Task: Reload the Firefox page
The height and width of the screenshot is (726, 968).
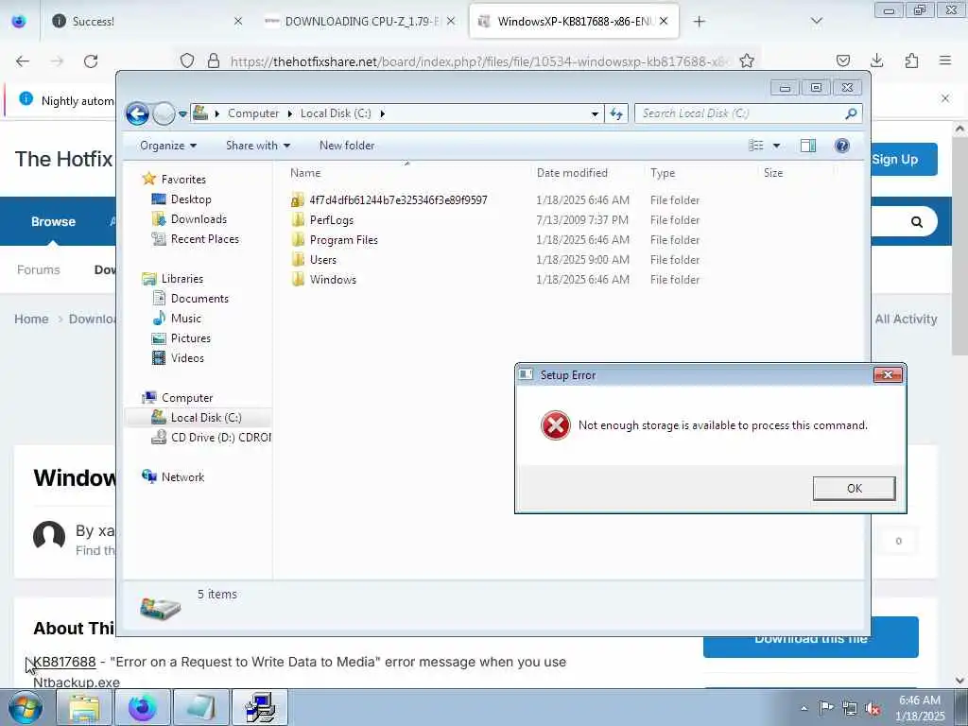Action: (91, 61)
